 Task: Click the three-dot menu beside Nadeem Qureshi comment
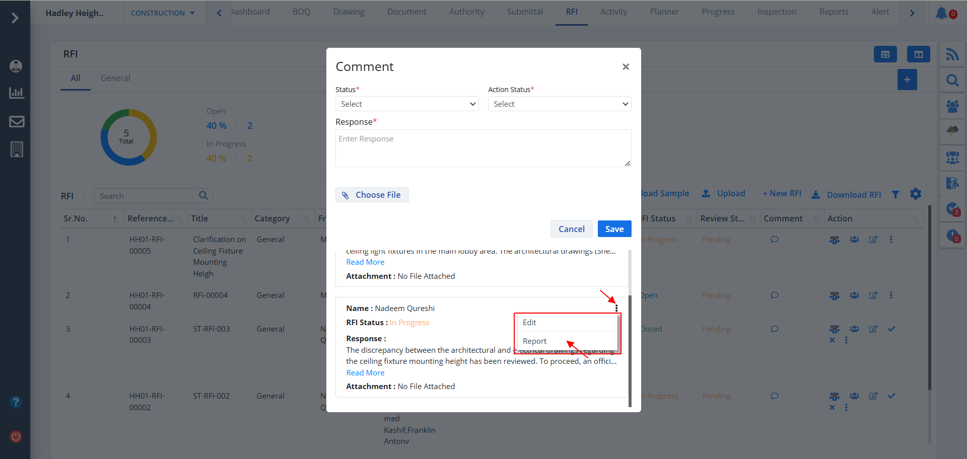point(616,308)
